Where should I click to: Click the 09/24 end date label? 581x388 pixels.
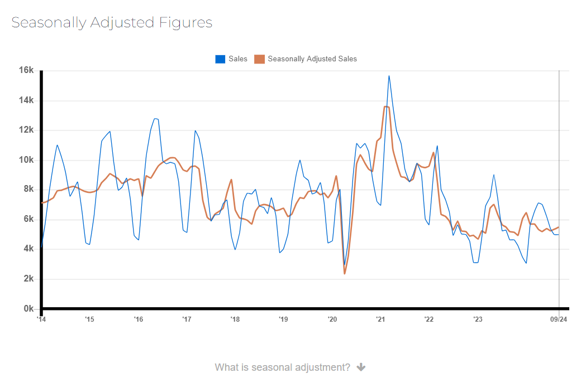click(559, 319)
